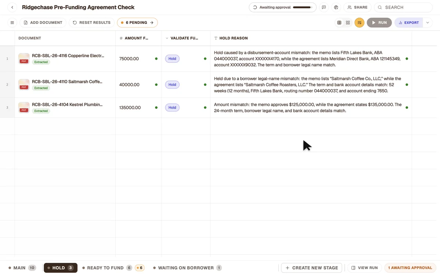Click the globe language icon
Screen dimensions: 440x275
[336, 7]
